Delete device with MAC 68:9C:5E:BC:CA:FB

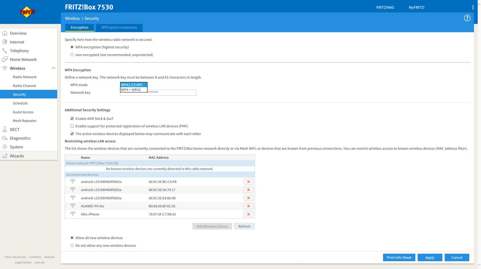tap(248, 182)
